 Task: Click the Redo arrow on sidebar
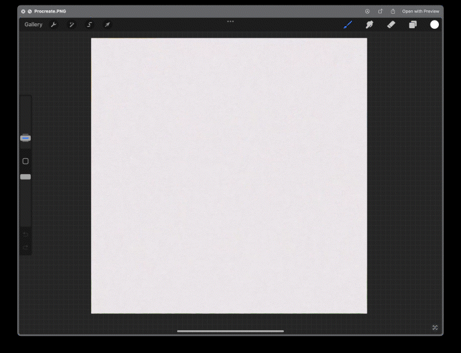click(25, 247)
